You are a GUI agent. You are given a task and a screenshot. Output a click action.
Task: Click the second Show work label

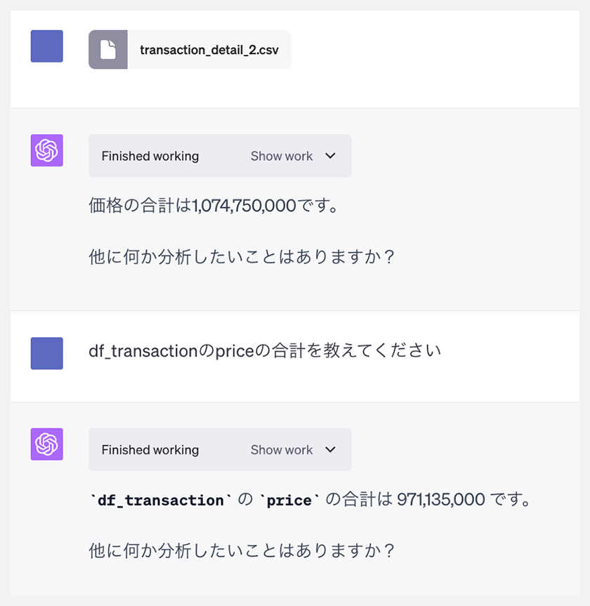click(x=282, y=450)
